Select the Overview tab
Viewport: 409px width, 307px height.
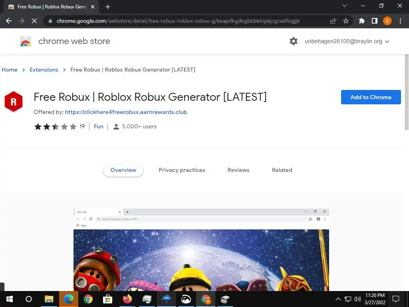coord(123,170)
